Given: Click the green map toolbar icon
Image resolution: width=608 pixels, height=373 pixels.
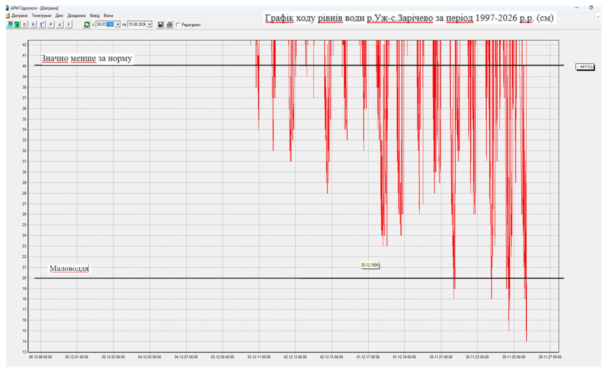Looking at the screenshot, I should pos(17,24).
